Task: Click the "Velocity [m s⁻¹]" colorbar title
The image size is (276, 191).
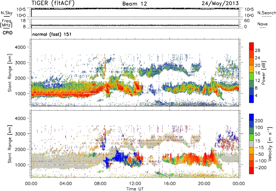Action: [270, 144]
